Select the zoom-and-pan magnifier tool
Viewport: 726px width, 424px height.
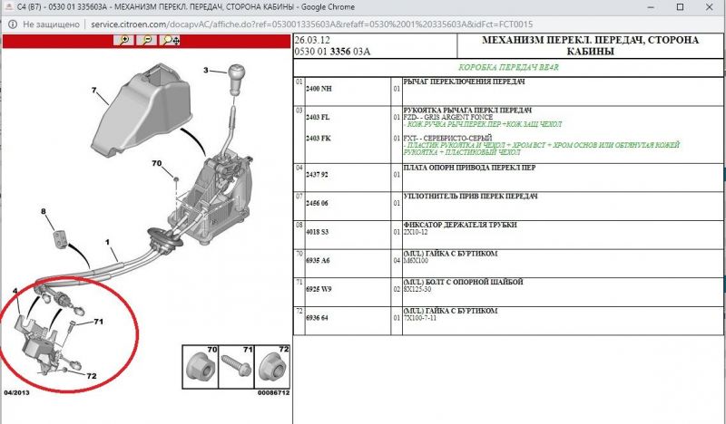[x=170, y=40]
